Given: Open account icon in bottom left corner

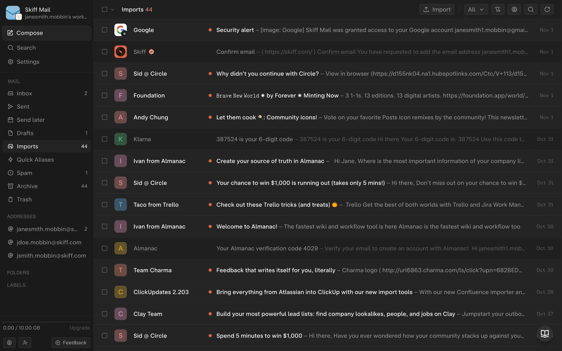Looking at the screenshot, I should coord(9,343).
